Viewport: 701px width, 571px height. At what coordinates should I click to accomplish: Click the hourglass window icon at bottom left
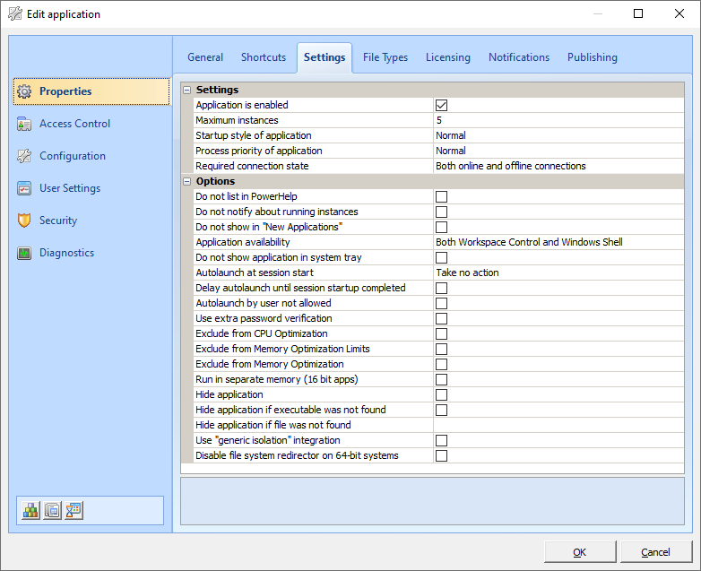74,510
